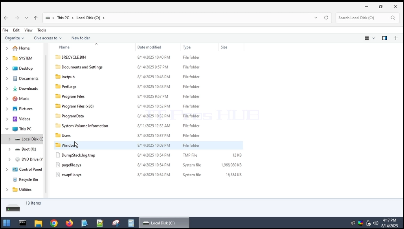404x229 pixels.
Task: Open the Windows Start button
Action: pyautogui.click(x=7, y=223)
